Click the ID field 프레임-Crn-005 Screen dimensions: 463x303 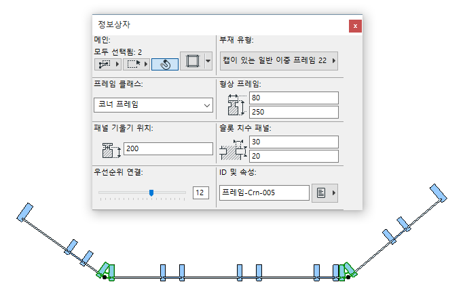coord(265,193)
